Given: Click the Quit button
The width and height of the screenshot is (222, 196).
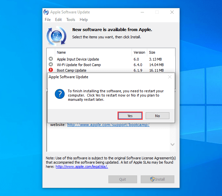Looking at the screenshot, I should pyautogui.click(x=123, y=179).
